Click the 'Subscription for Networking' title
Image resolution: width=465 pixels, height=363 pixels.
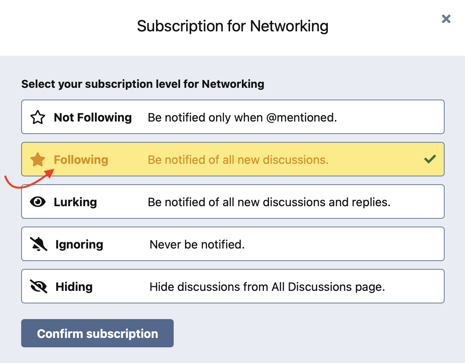(x=233, y=26)
